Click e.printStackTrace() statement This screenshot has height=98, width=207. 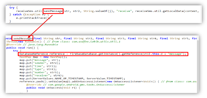click(33, 18)
